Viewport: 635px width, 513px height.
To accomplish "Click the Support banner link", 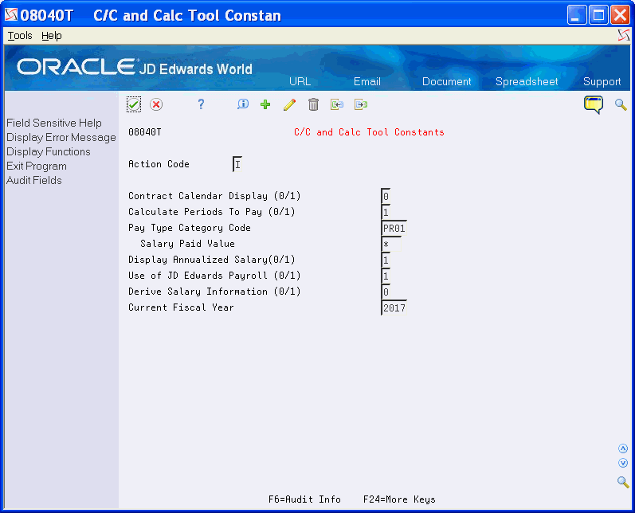I will [602, 81].
